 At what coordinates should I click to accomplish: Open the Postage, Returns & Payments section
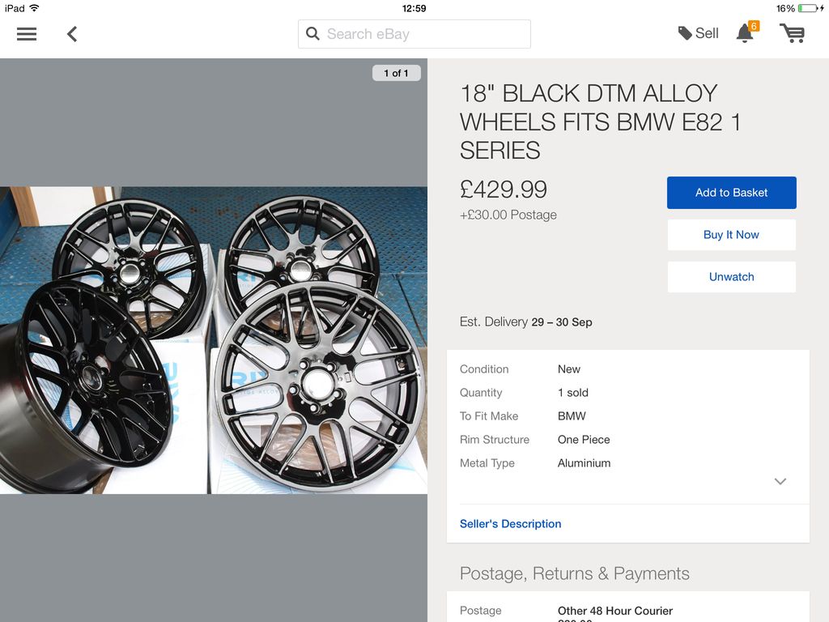click(574, 573)
